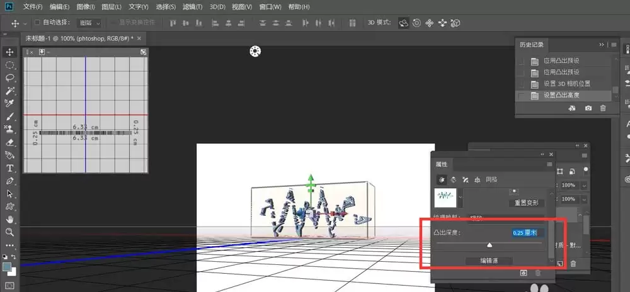
Task: Click the 3D orbit mode icon
Action: 403,23
